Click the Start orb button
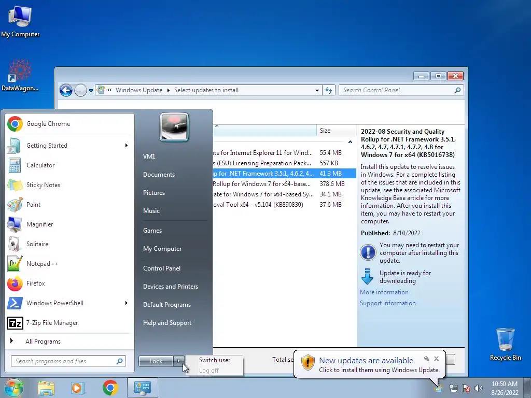Viewport: 531px width, 398px height. point(13,388)
